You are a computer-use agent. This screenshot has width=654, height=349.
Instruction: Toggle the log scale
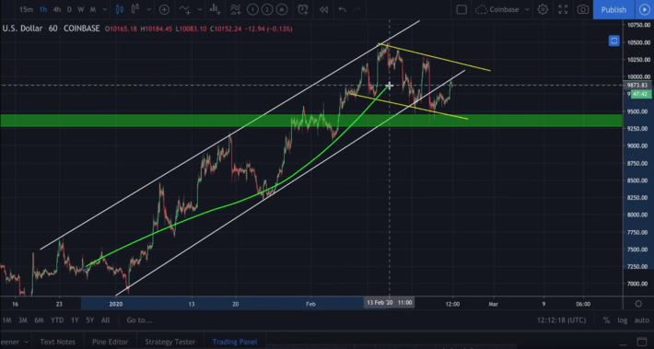pos(623,320)
